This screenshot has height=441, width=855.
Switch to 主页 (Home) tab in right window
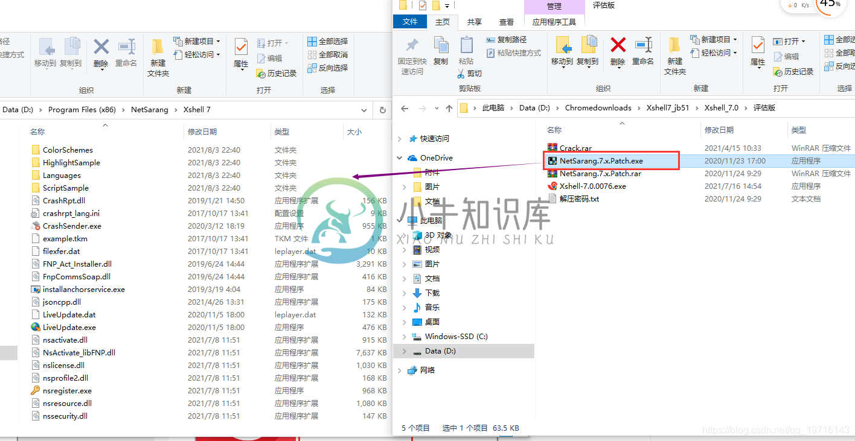coord(443,22)
